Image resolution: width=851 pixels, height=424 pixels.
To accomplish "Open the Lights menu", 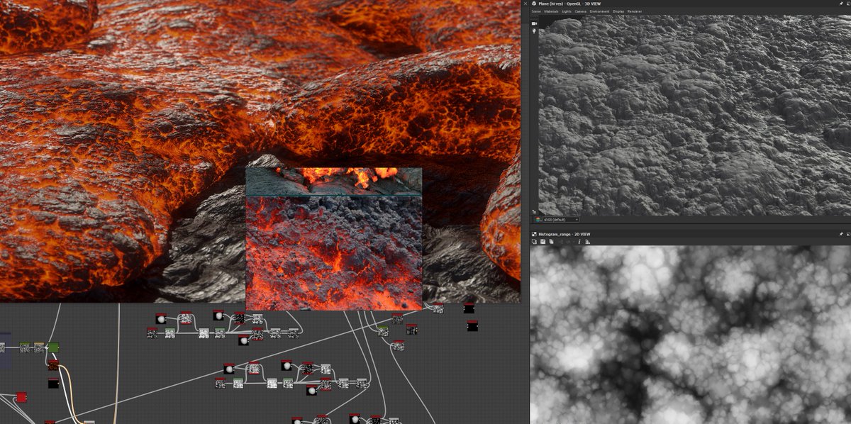I will click(x=566, y=11).
